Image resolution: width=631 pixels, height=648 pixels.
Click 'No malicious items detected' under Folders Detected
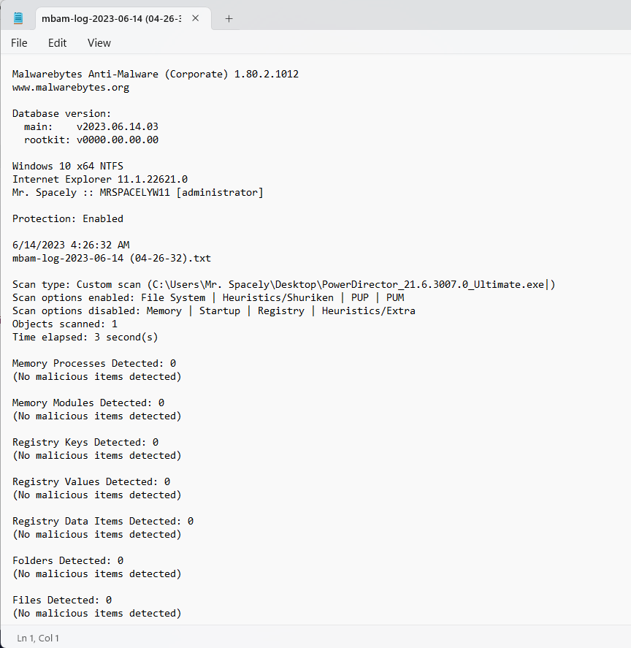pos(97,574)
